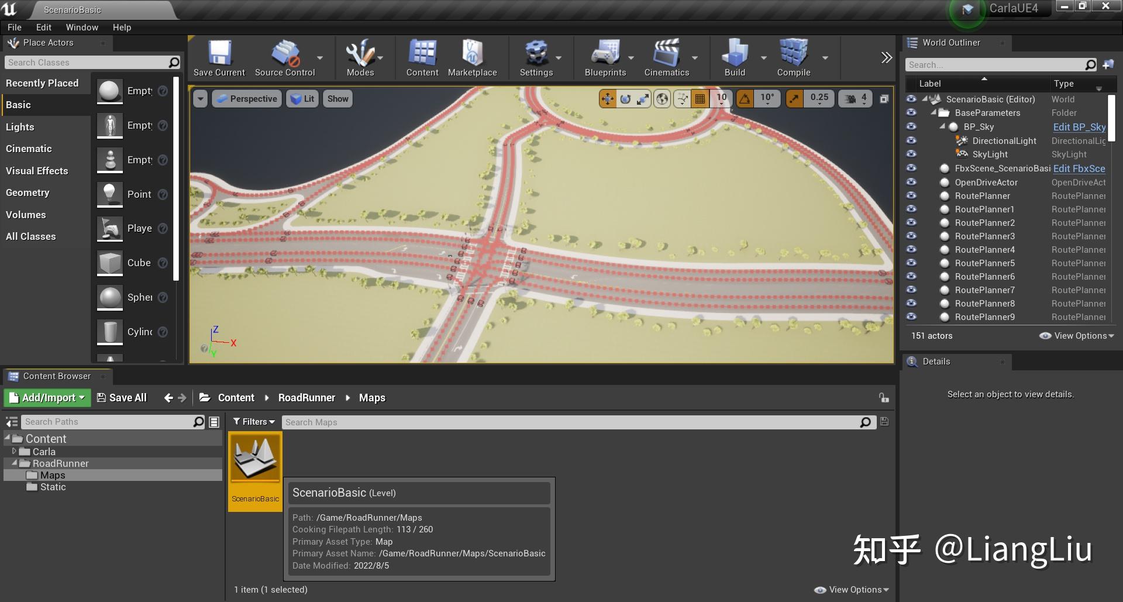Switch world/local coordinate system globe icon

coord(662,99)
